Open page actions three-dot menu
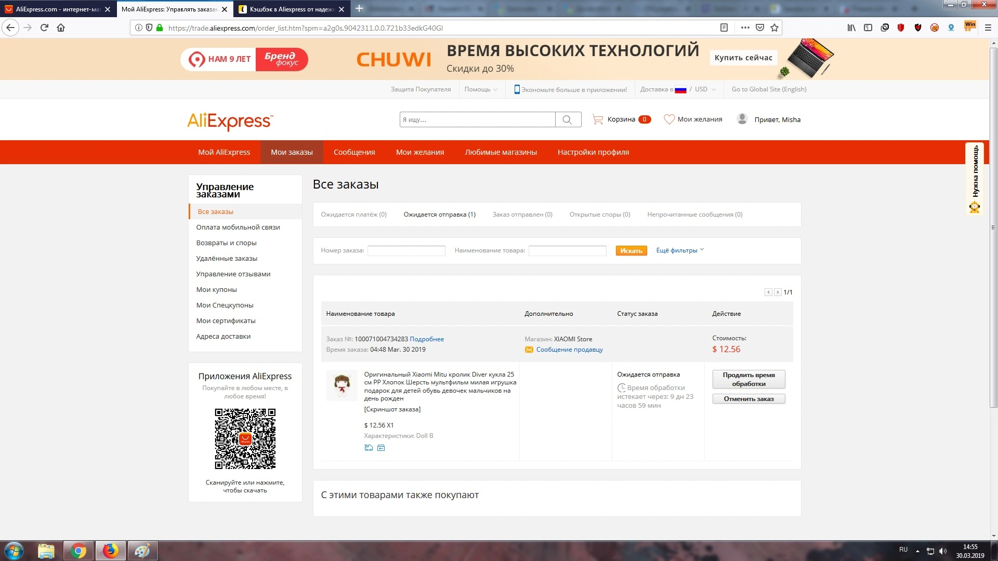Viewport: 998px width, 561px height. tap(745, 28)
